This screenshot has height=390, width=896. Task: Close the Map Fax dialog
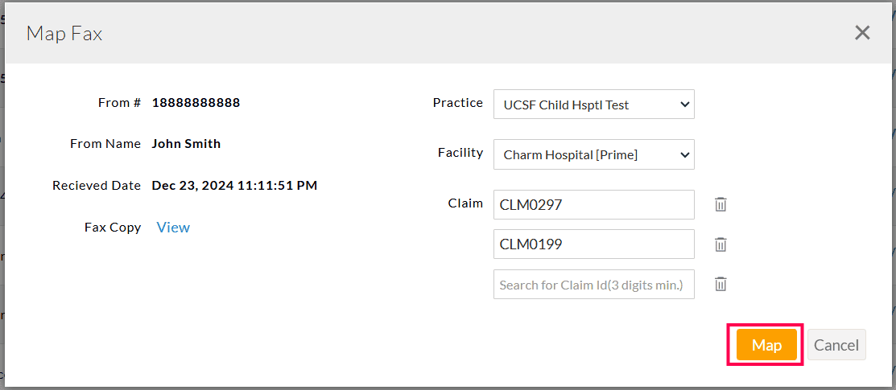tap(862, 33)
